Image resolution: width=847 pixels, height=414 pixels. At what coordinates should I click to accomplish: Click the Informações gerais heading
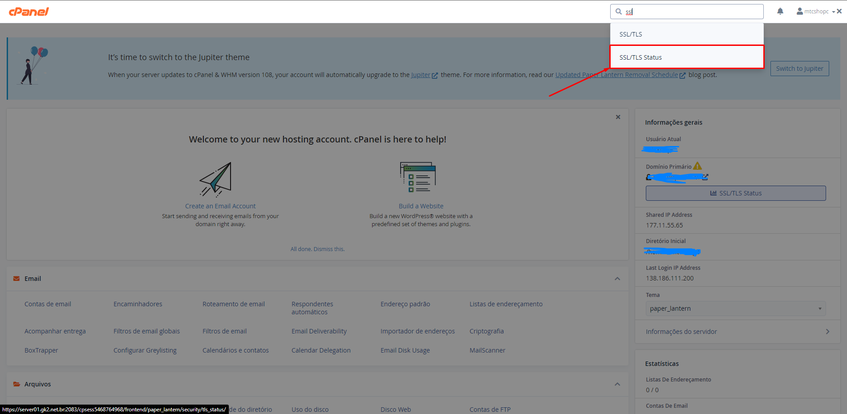(x=673, y=122)
